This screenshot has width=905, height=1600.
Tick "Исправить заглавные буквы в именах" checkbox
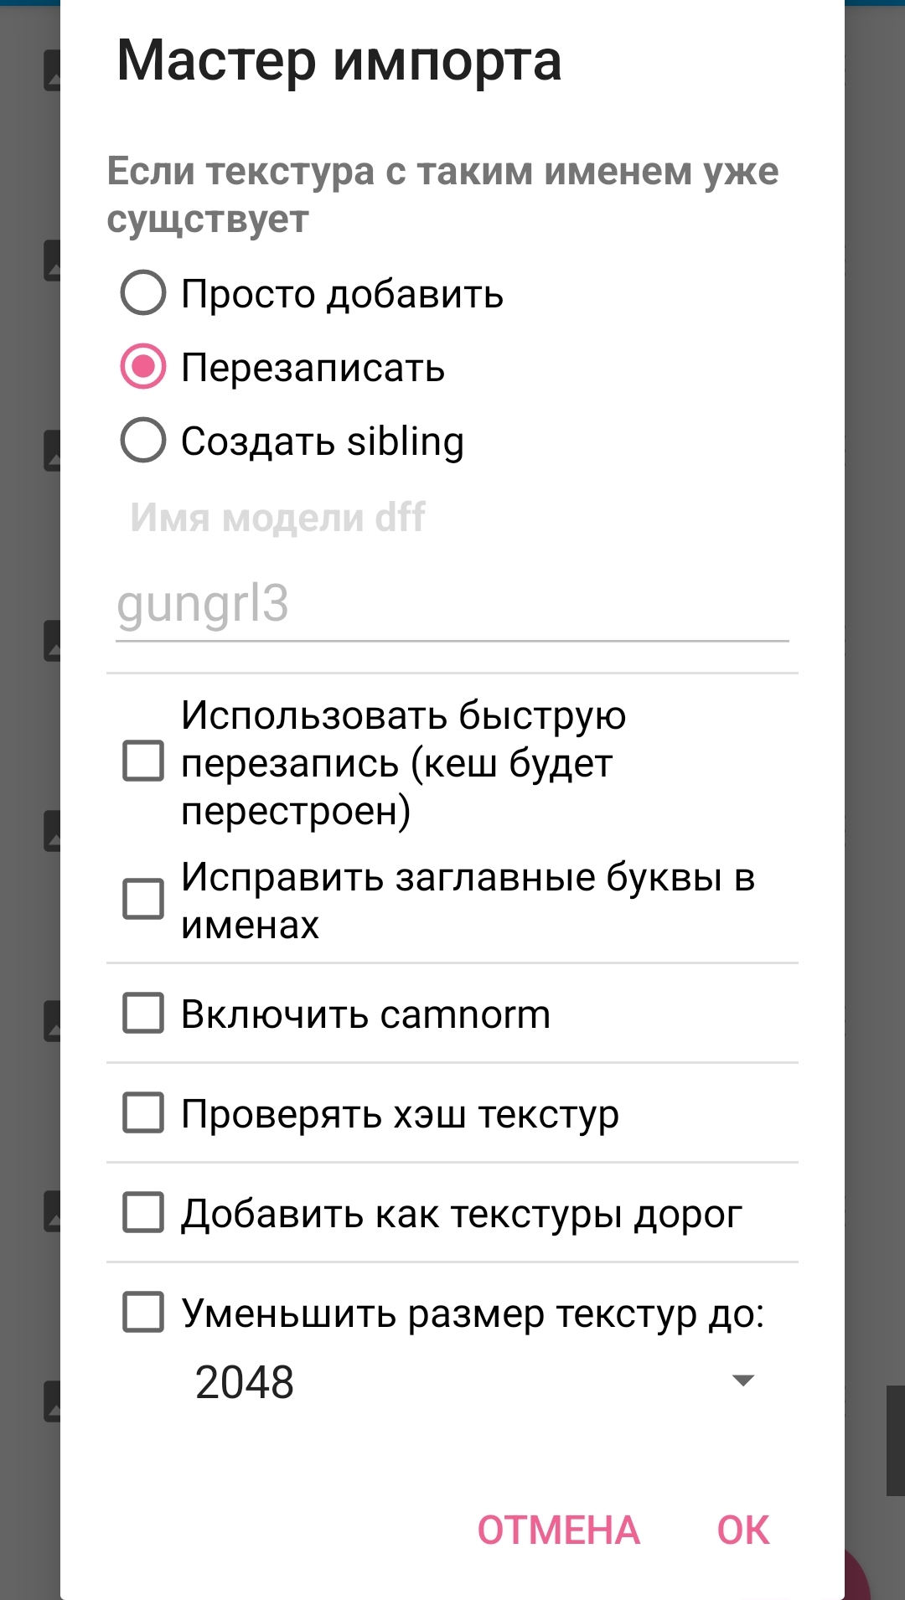pyautogui.click(x=143, y=900)
